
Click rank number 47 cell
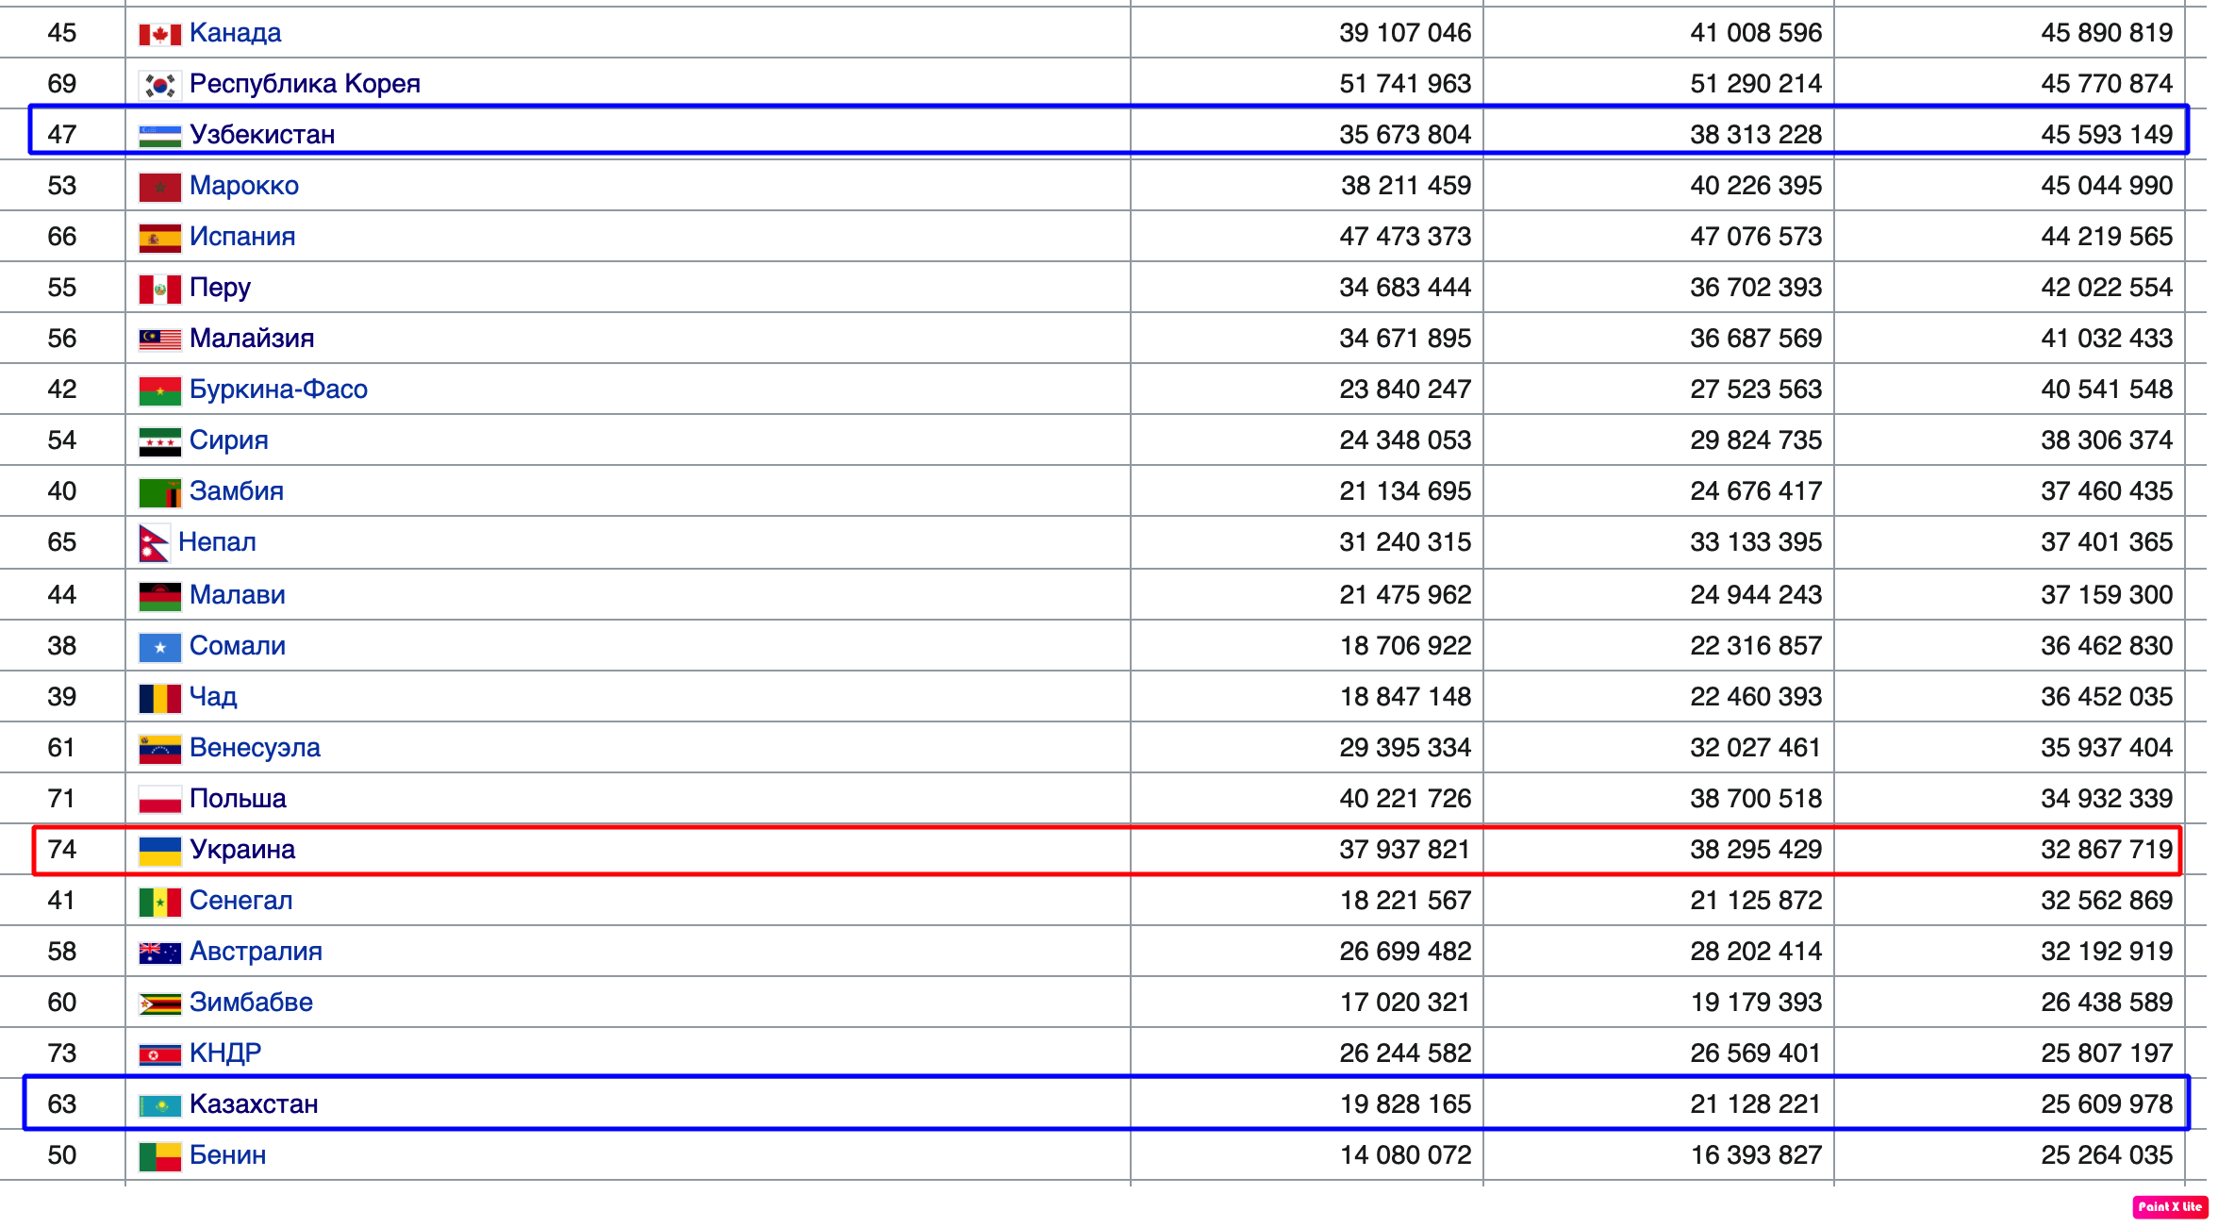[x=62, y=135]
